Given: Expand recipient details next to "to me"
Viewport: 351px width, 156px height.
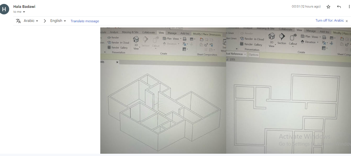Looking at the screenshot, I should (24, 12).
